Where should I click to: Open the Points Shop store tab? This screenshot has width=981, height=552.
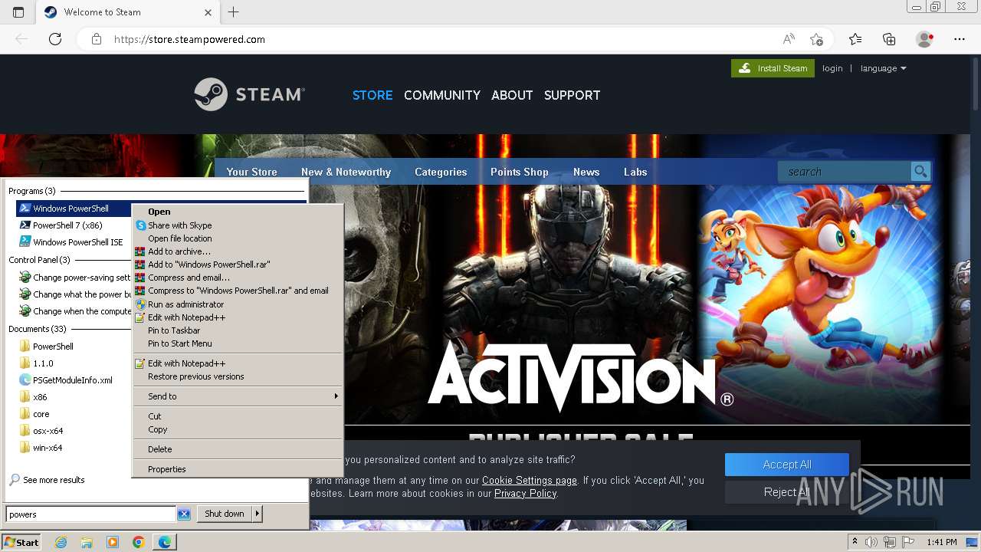(520, 172)
